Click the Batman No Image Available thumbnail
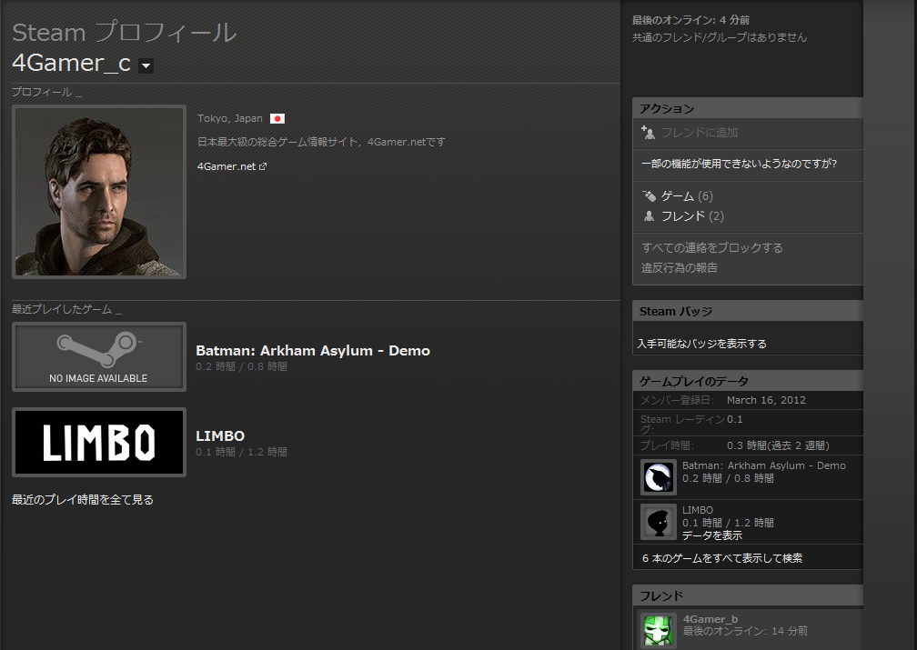 (x=99, y=356)
